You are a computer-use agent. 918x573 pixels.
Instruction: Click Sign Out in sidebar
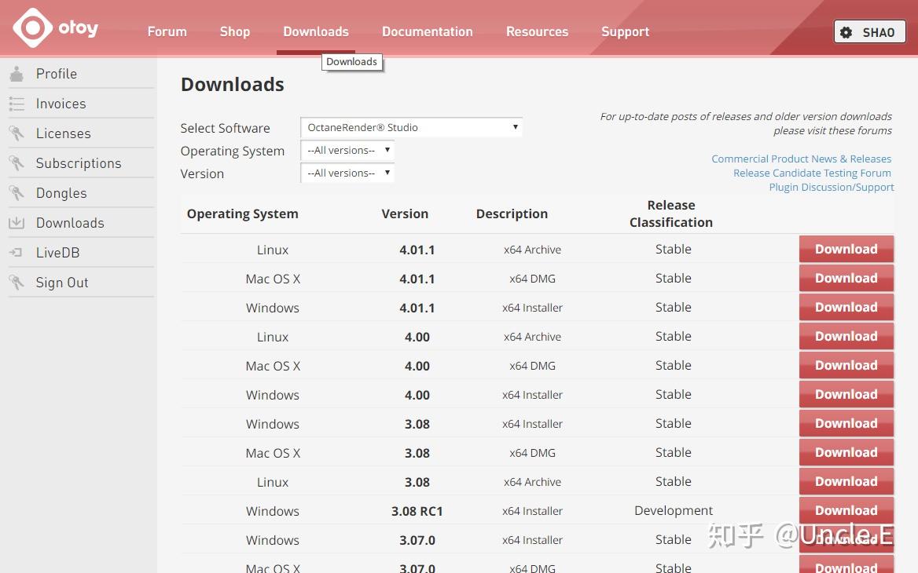(61, 283)
